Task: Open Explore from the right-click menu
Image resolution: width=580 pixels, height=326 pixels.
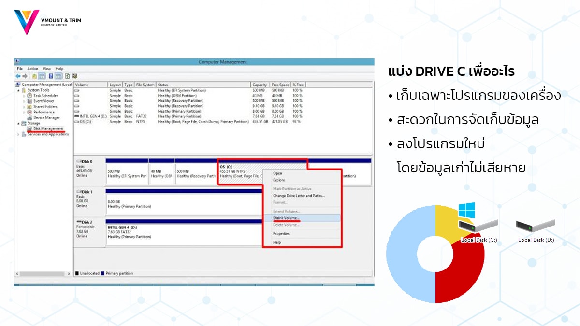Action: pos(279,180)
